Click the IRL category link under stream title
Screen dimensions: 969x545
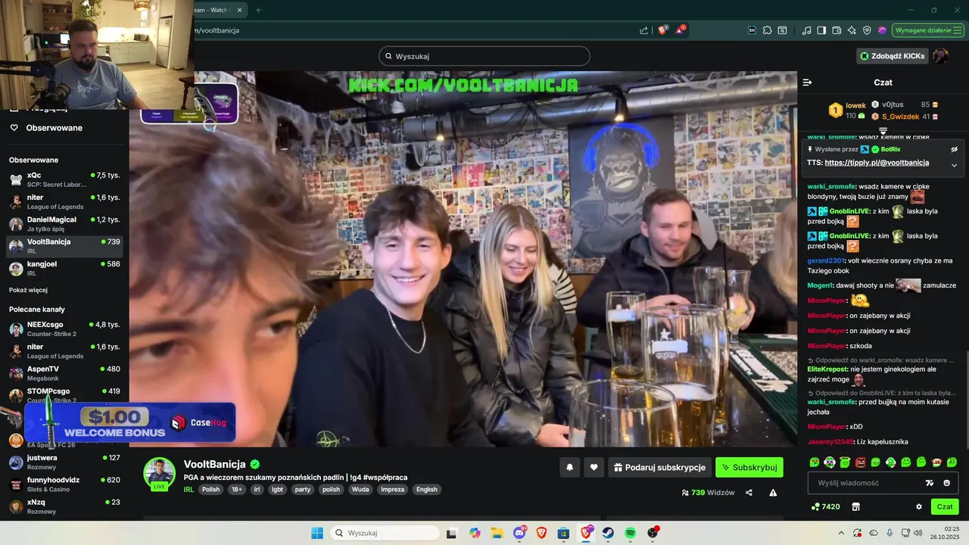coord(189,490)
